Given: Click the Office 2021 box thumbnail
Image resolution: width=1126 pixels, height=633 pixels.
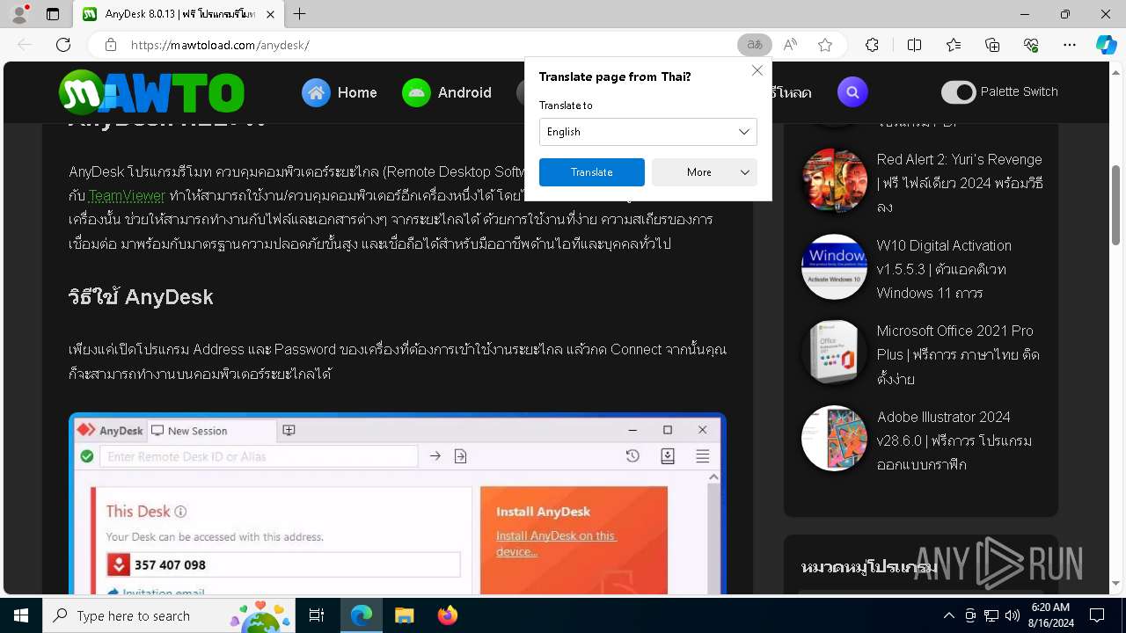Looking at the screenshot, I should pos(835,352).
